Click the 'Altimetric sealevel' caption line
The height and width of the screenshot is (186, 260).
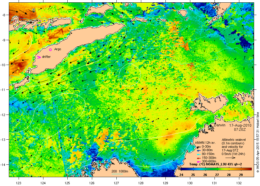(234, 140)
